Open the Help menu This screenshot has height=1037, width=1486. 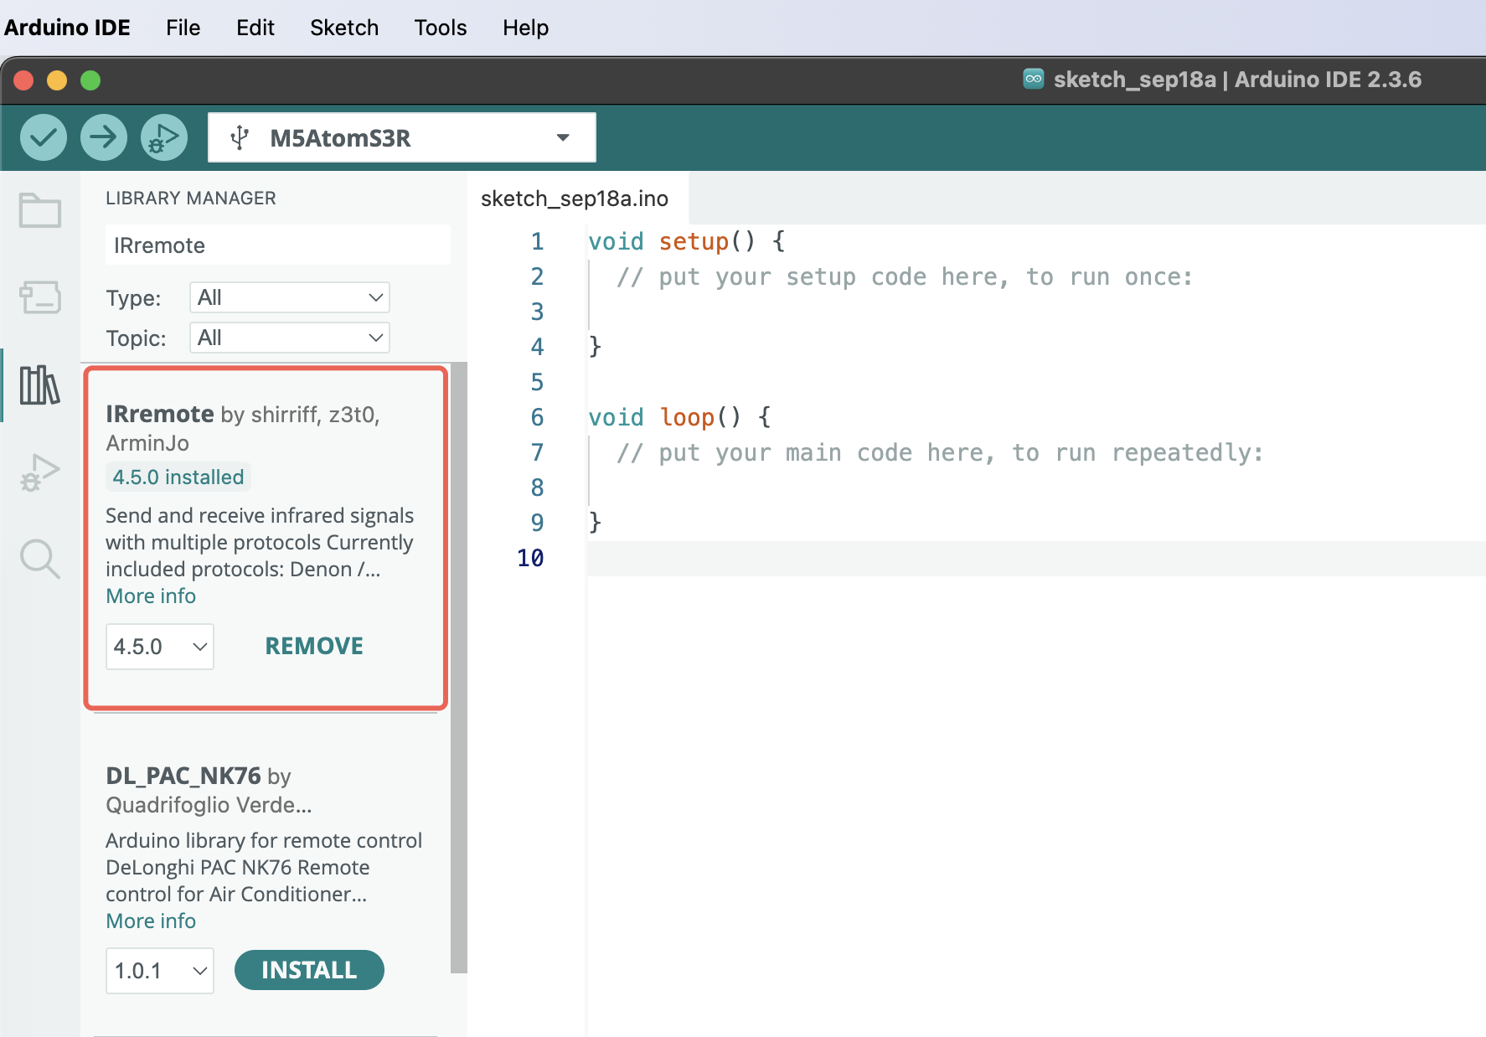click(x=525, y=28)
